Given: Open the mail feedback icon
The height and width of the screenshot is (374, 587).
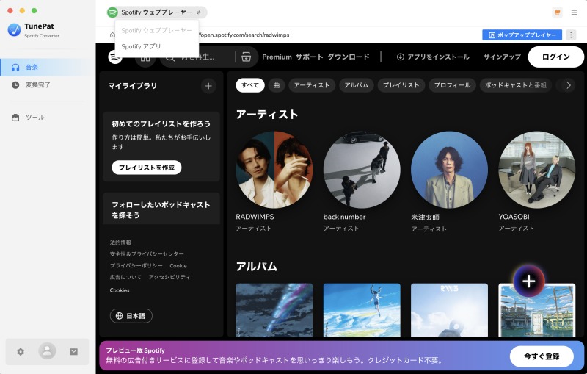Looking at the screenshot, I should (x=74, y=351).
